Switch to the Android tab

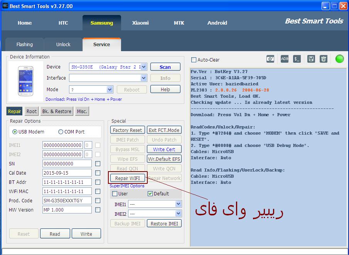click(x=217, y=23)
